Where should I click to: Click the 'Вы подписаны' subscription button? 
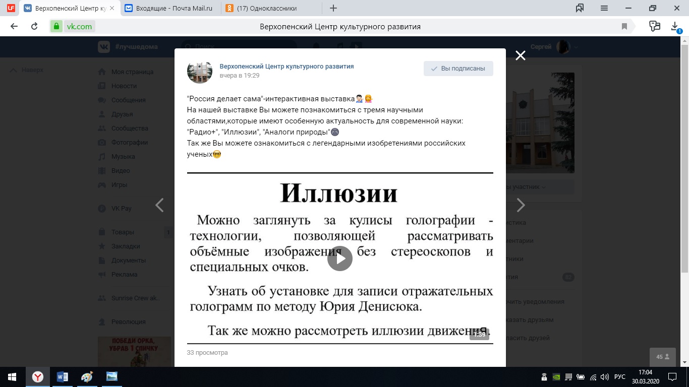pos(458,69)
